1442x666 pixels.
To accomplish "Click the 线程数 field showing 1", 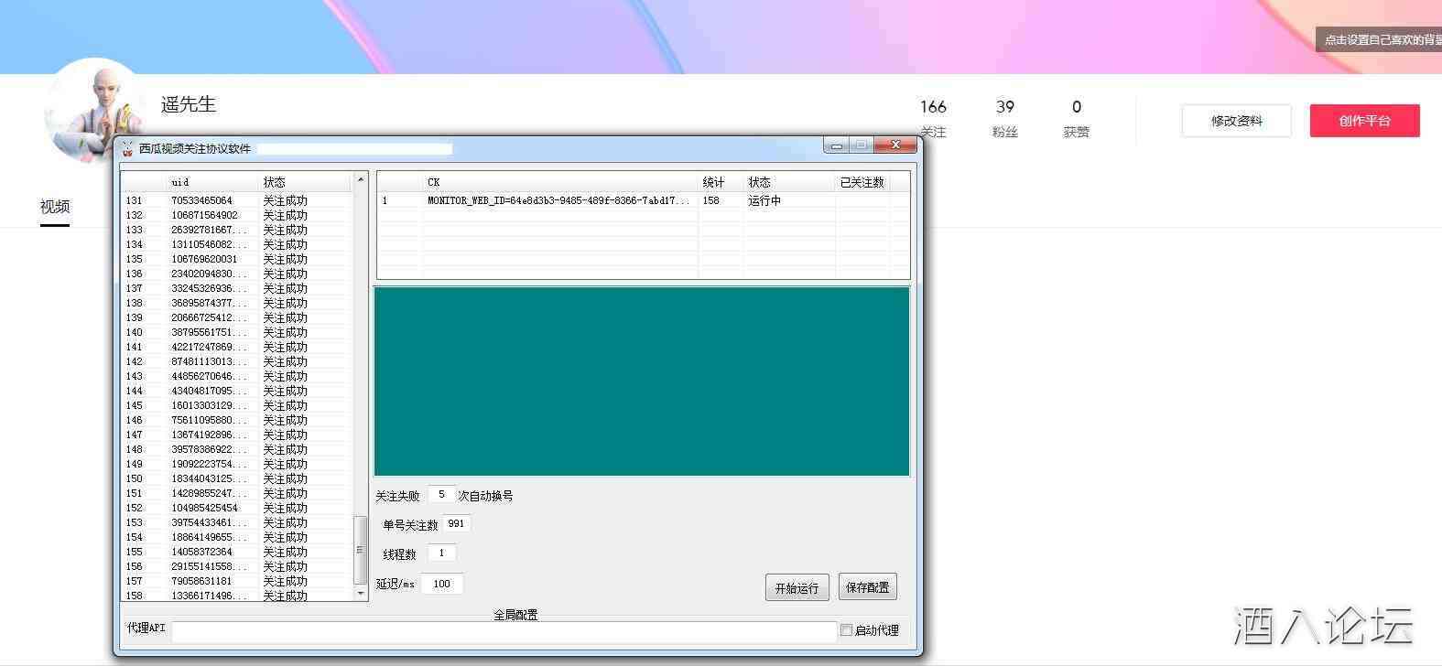I will pyautogui.click(x=441, y=553).
